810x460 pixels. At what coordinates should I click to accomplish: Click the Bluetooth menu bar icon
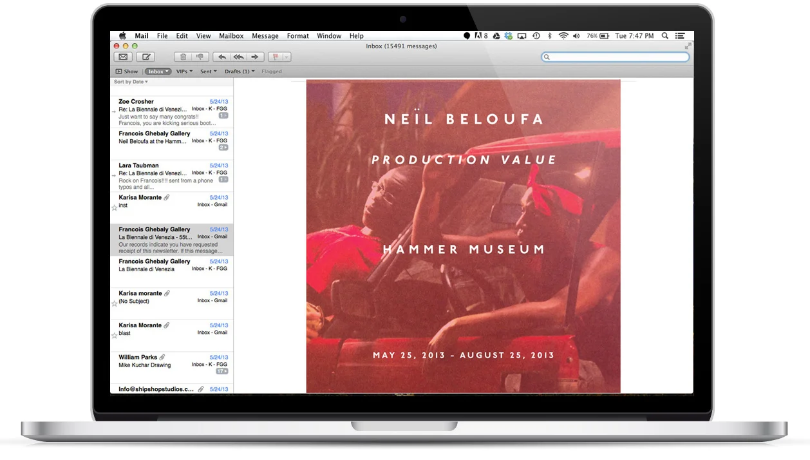[550, 36]
